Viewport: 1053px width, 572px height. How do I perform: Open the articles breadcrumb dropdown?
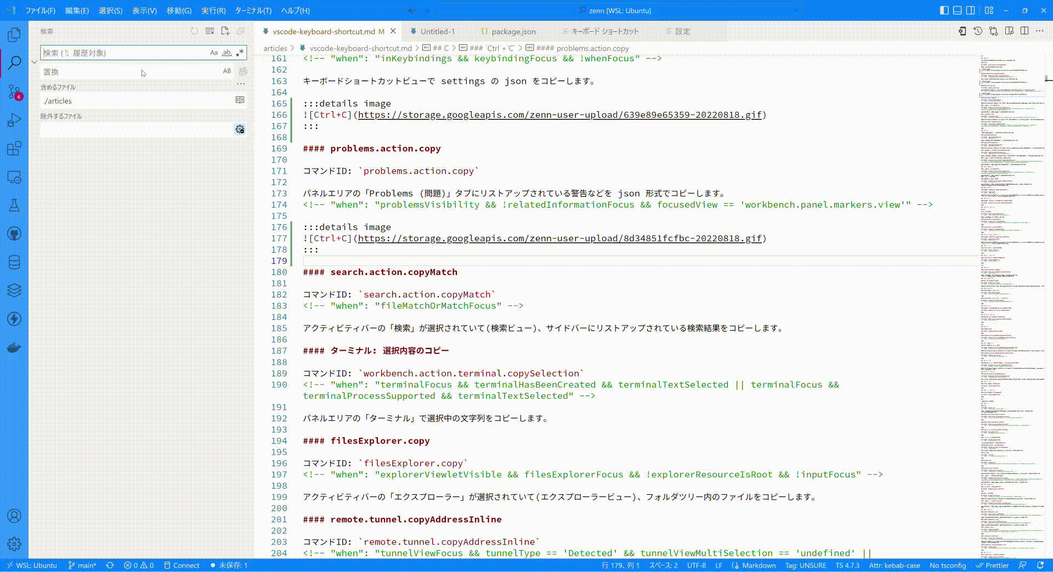(x=275, y=48)
